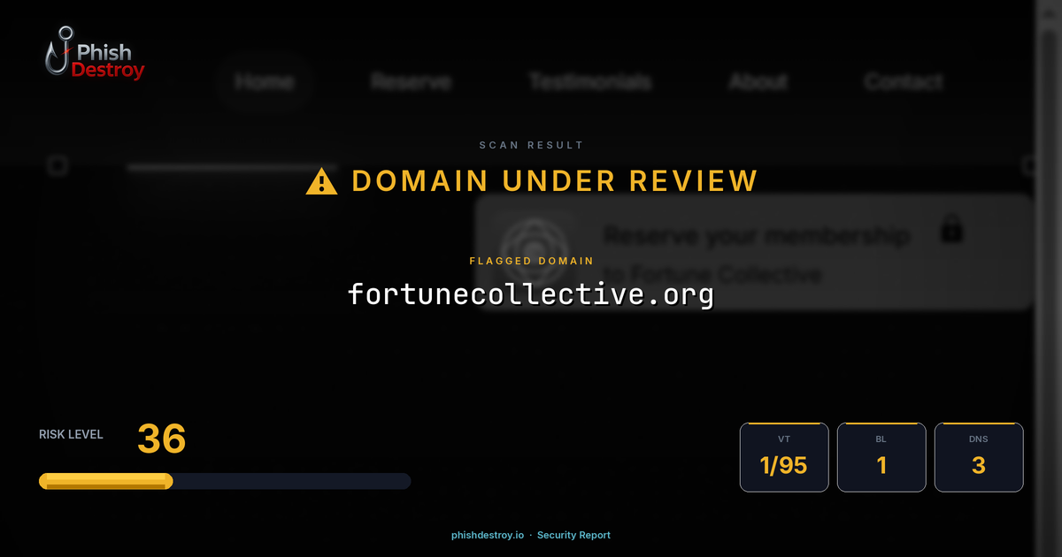Click the yellow risk level progress bar
Image resolution: width=1062 pixels, height=557 pixels.
point(105,481)
